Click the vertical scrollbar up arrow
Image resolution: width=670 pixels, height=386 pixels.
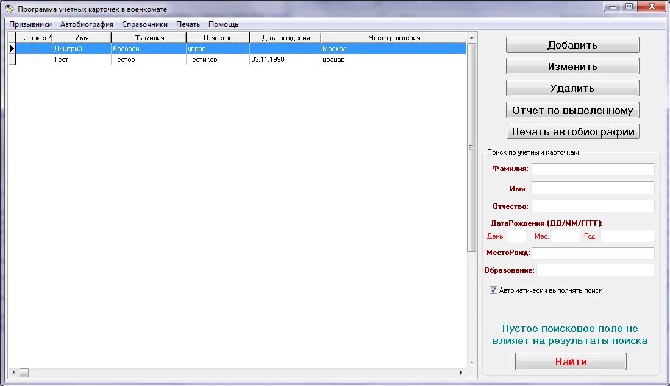pos(472,38)
